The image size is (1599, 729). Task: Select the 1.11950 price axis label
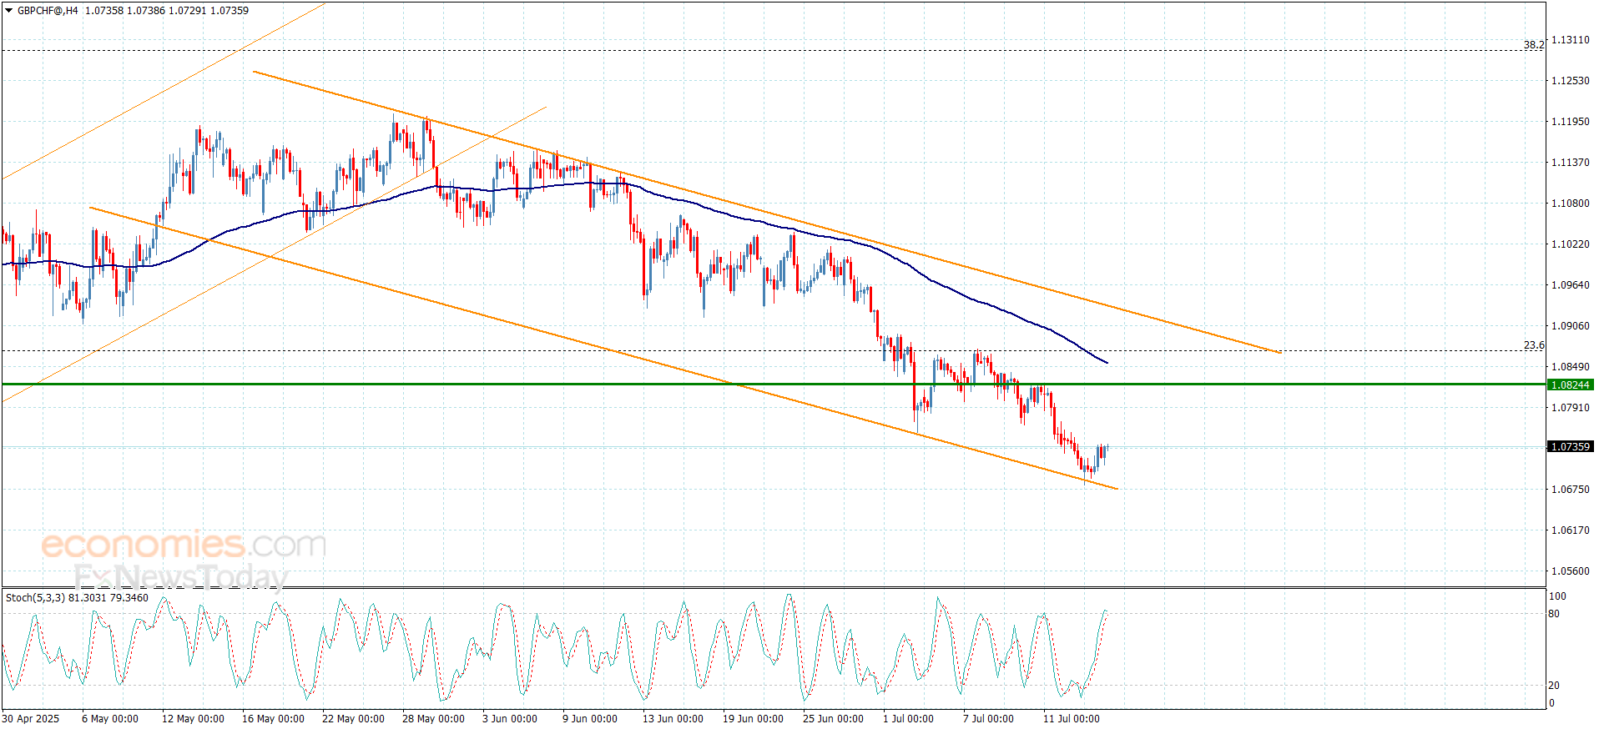[1570, 121]
